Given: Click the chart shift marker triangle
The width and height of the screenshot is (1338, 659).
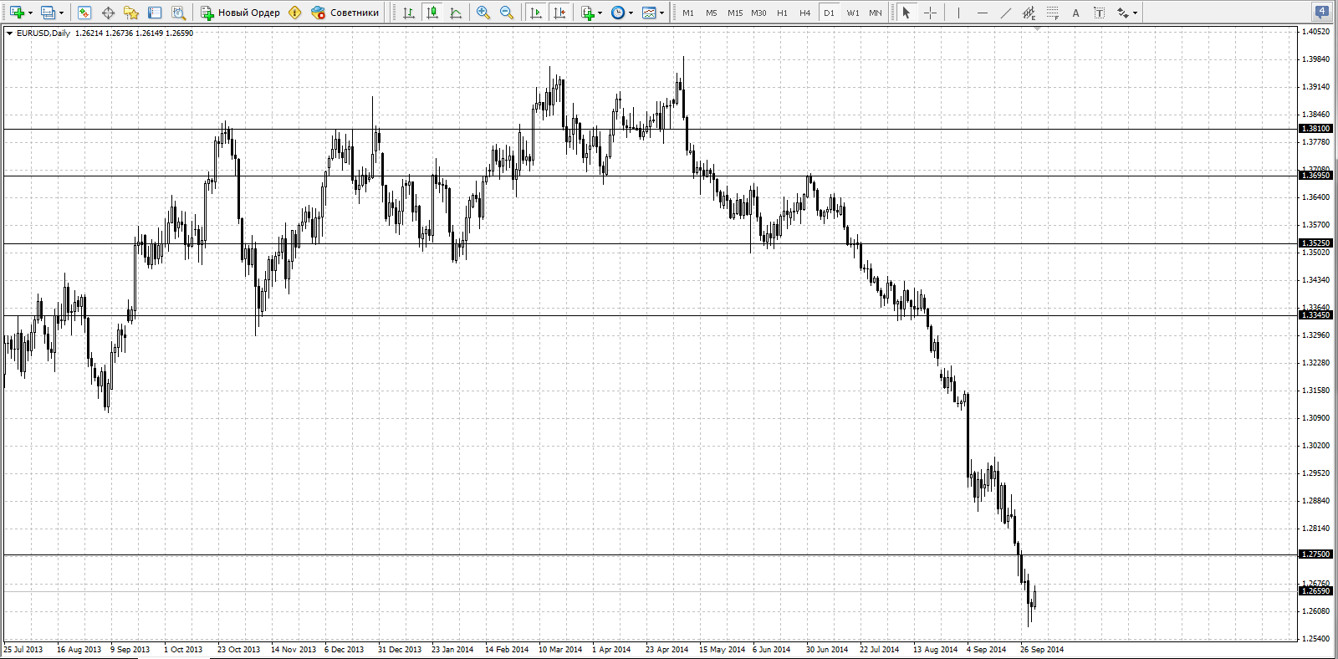Looking at the screenshot, I should click(x=1037, y=28).
